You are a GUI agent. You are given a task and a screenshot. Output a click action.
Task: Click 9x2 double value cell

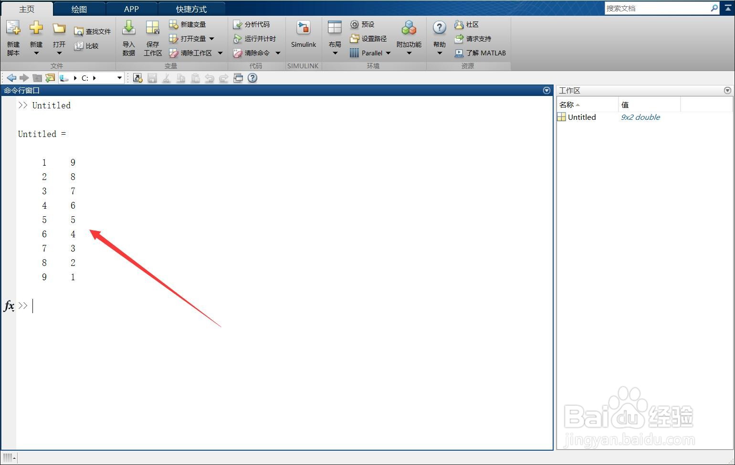640,117
